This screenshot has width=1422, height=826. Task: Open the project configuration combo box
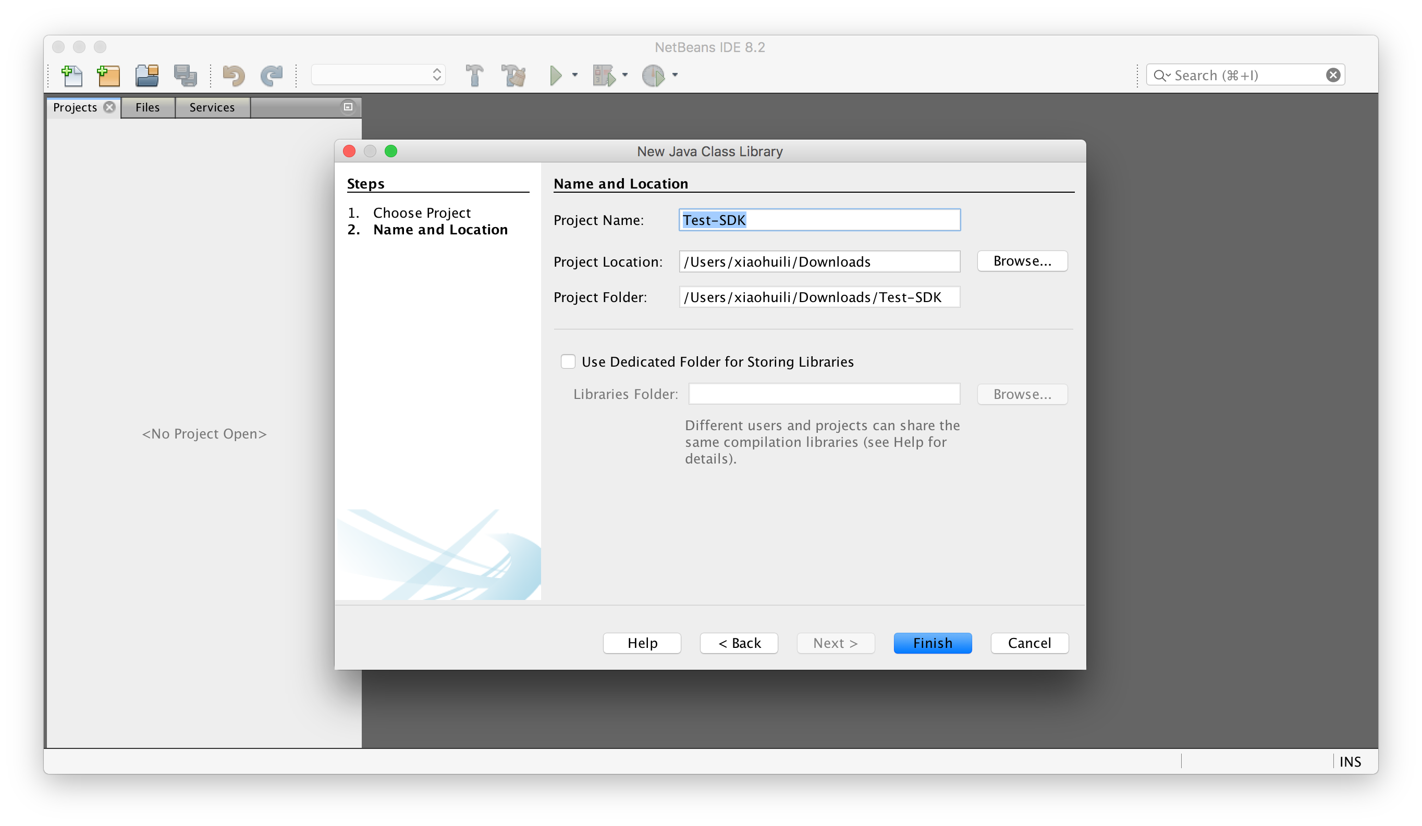coord(378,74)
